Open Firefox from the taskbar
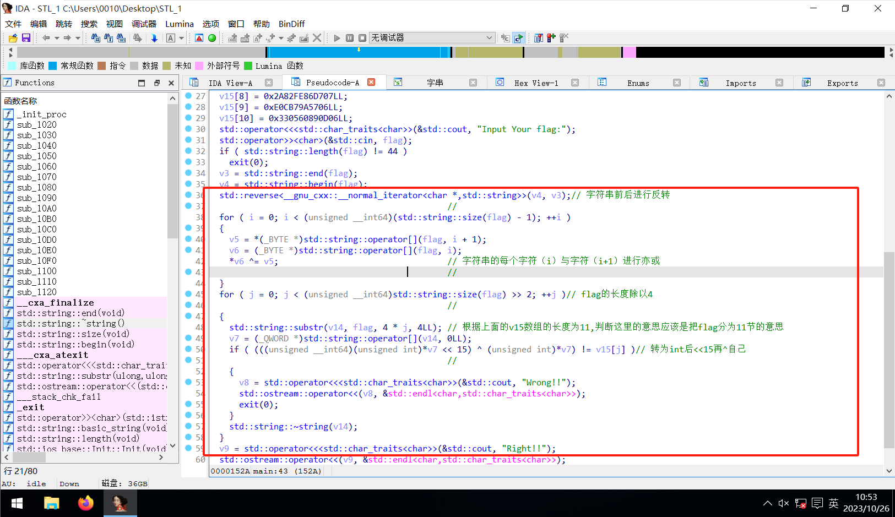Viewport: 895px width, 517px height. (86, 503)
